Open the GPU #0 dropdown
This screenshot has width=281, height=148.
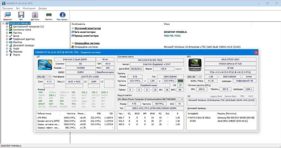tap(194, 77)
